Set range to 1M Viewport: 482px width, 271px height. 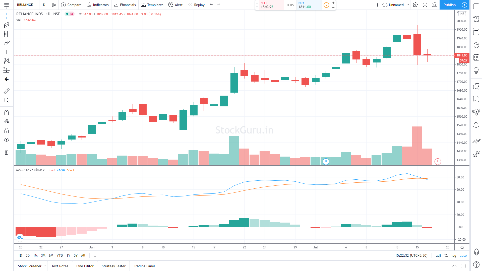click(x=35, y=255)
